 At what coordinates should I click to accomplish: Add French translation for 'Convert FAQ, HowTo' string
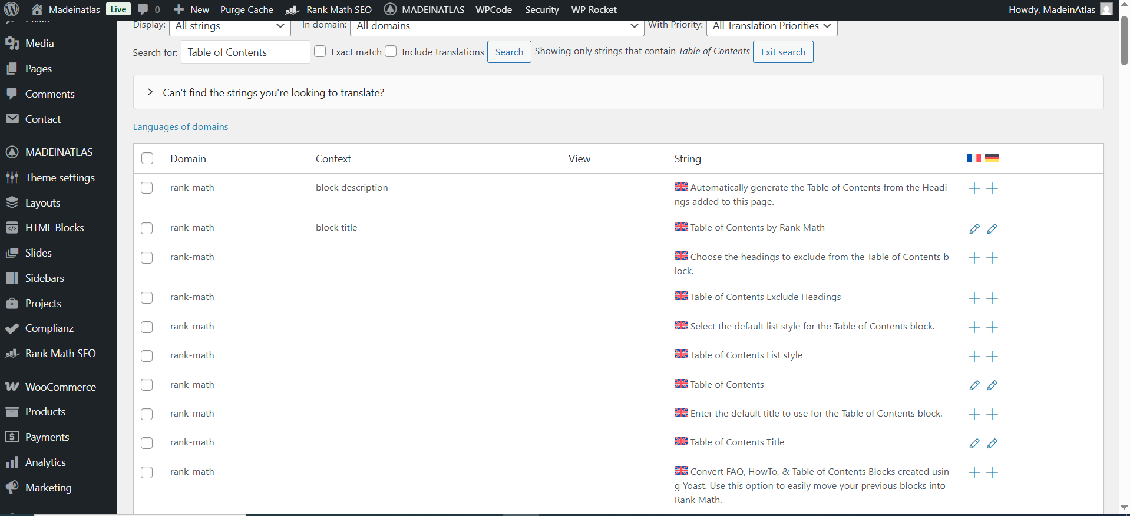(974, 472)
